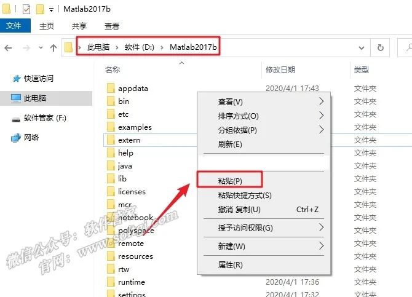The height and width of the screenshot is (297, 412).
Task: Select 软件管家 (F:) drive in navigation pane
Action: 45,118
